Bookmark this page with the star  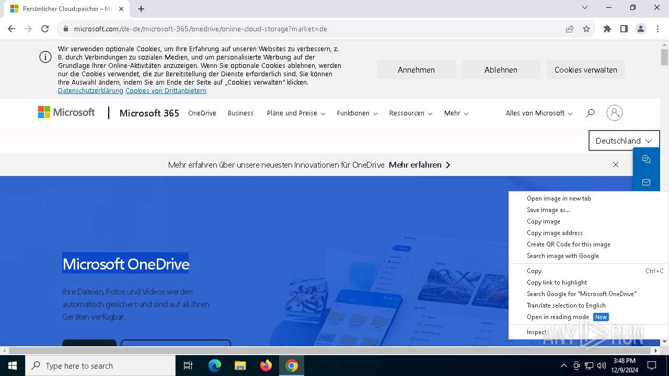(586, 29)
